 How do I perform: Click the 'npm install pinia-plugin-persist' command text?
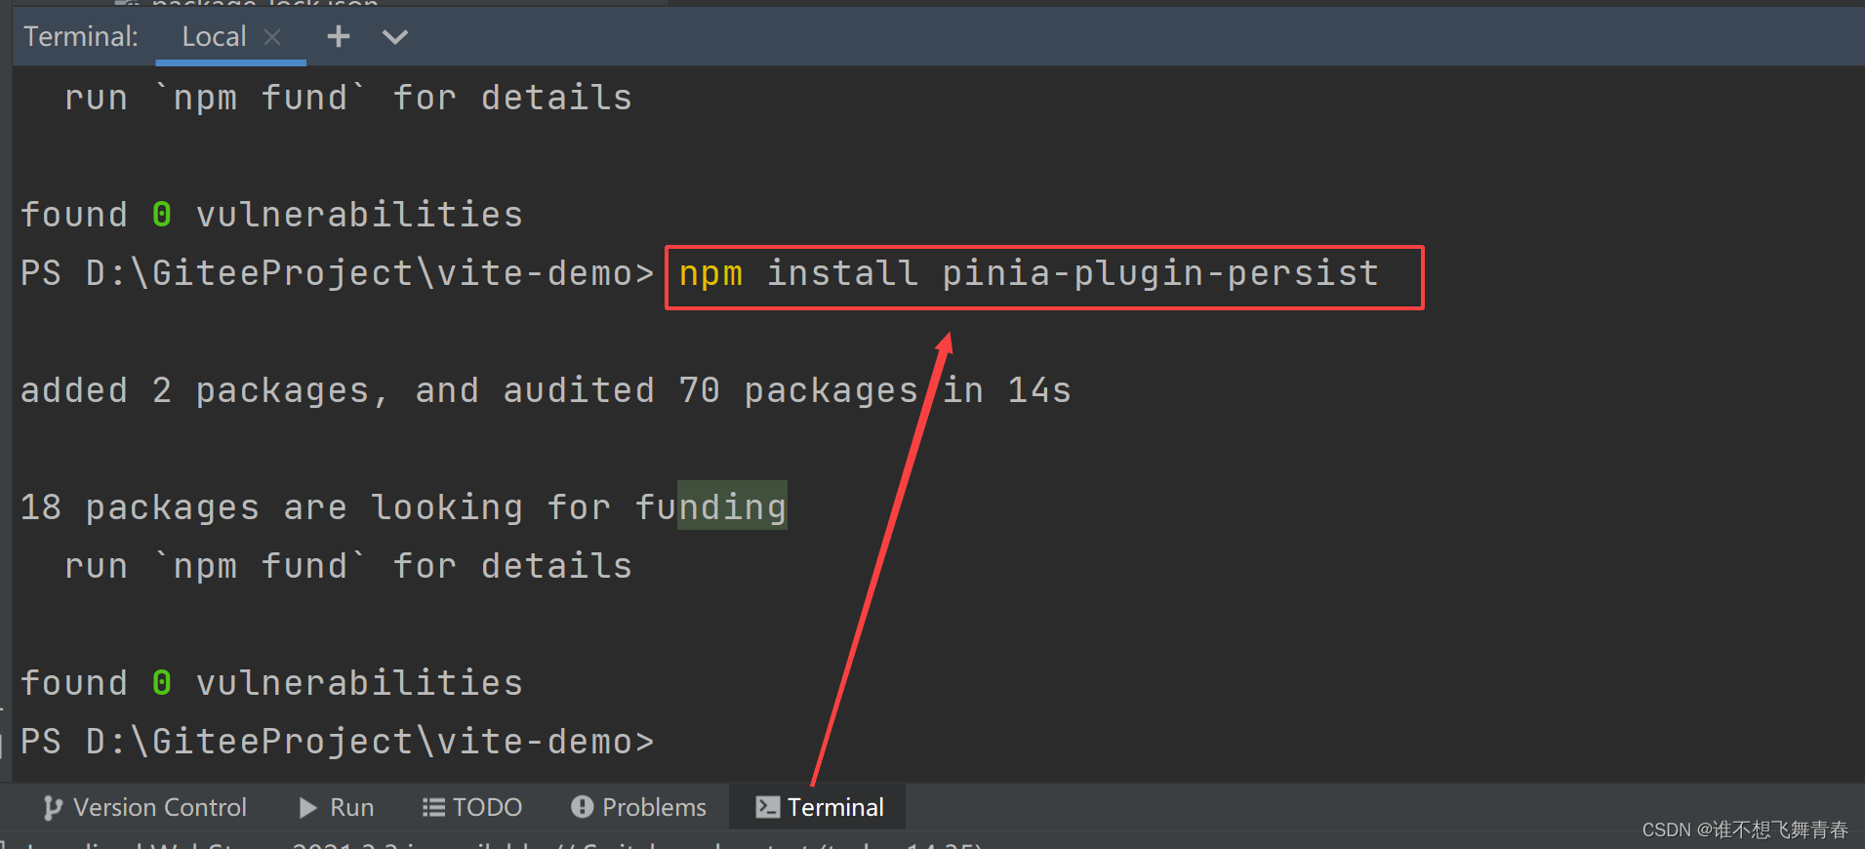pos(1029,274)
